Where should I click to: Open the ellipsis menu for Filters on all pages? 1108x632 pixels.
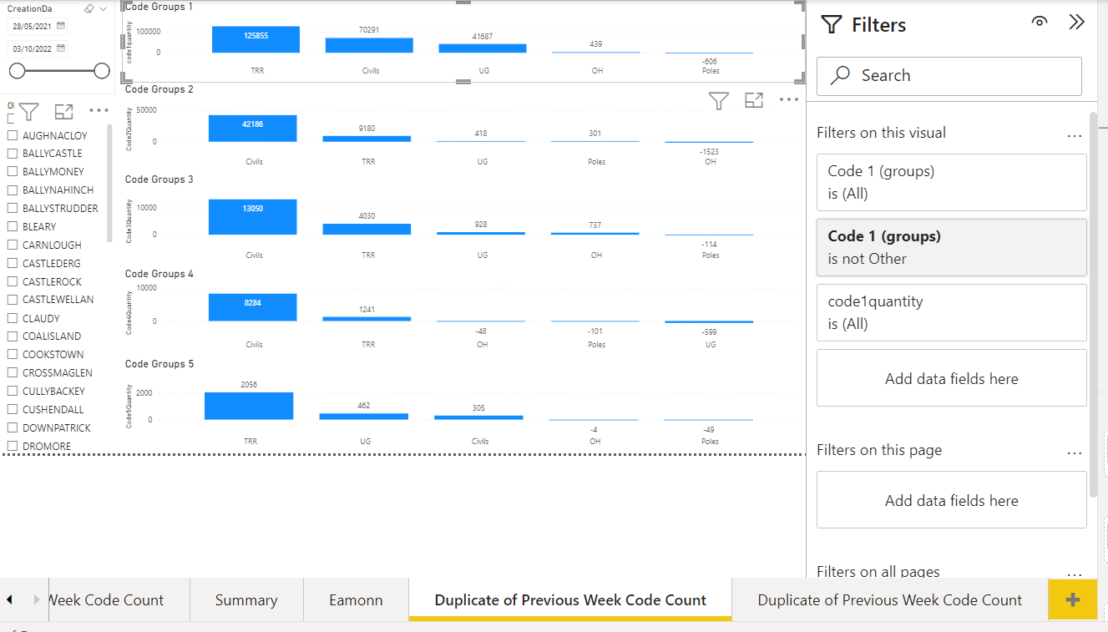(1075, 574)
